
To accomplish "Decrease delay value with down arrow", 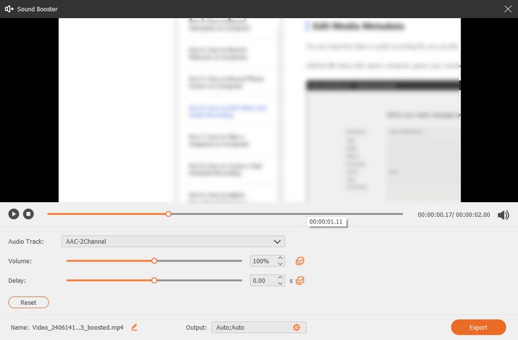I will (280, 284).
